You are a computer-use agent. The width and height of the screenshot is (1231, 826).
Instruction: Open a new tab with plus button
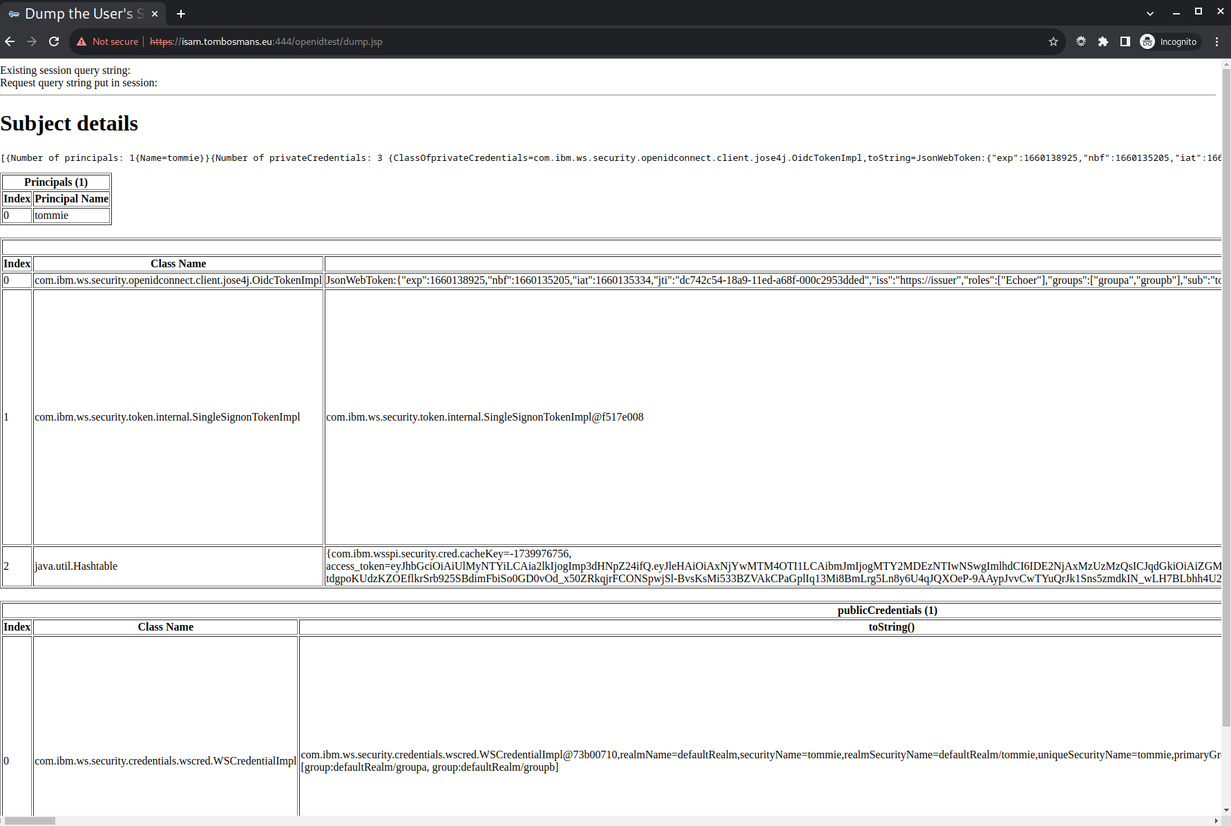click(181, 14)
